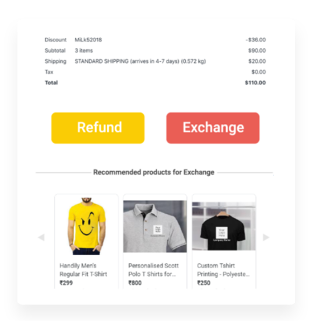The height and width of the screenshot is (321, 309).
Task: Select Custom Tshirt Printing Polyester title
Action: [223, 270]
